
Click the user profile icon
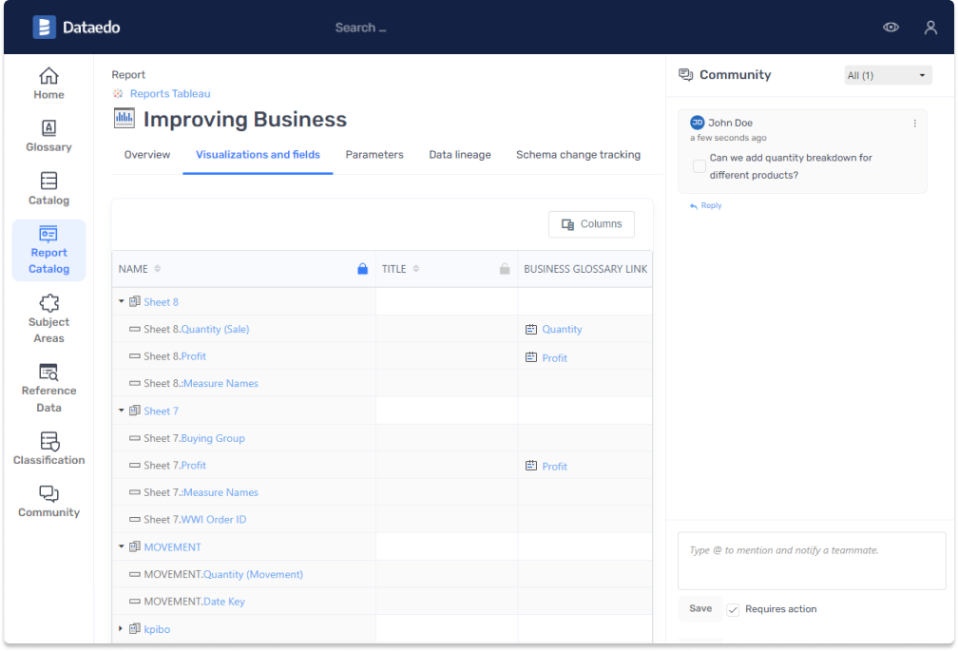(x=930, y=28)
